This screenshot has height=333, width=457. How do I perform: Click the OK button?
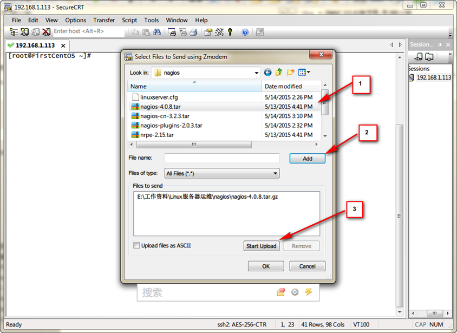point(266,266)
